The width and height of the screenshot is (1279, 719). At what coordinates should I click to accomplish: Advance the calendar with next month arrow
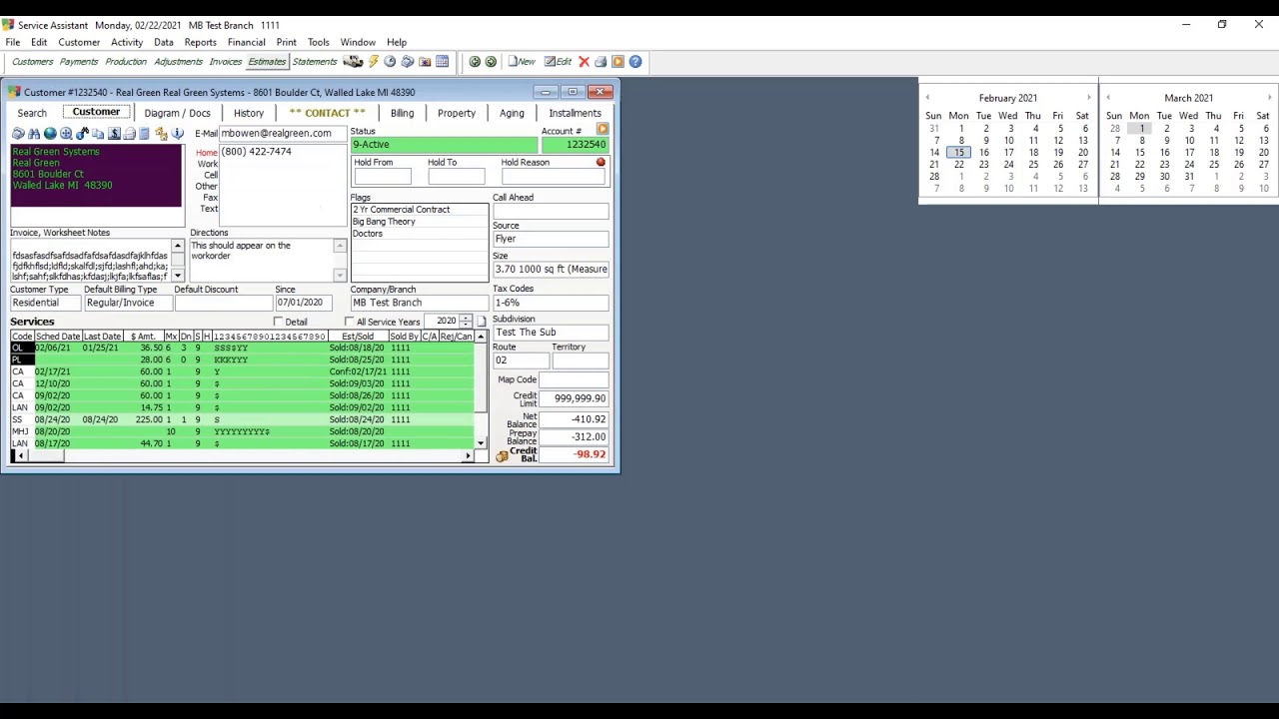click(1269, 98)
